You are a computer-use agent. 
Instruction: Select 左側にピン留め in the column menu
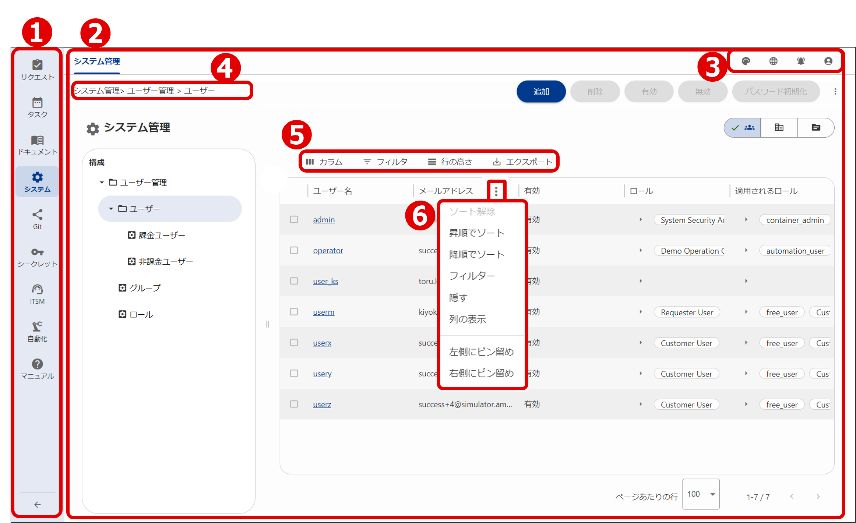(481, 351)
